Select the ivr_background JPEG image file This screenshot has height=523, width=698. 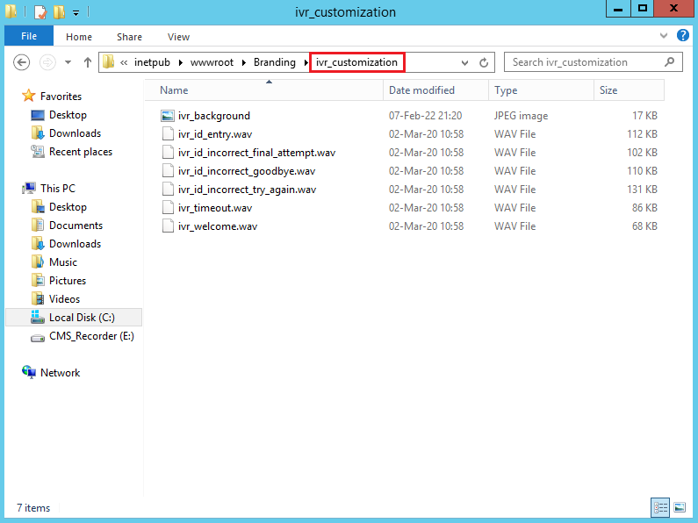pyautogui.click(x=213, y=116)
